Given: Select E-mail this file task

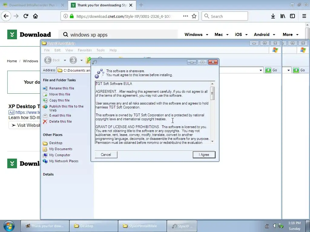Looking at the screenshot, I should 60,115.
